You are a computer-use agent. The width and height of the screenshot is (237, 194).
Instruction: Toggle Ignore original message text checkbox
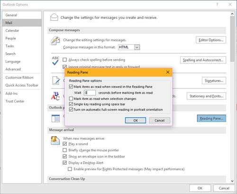point(64,67)
